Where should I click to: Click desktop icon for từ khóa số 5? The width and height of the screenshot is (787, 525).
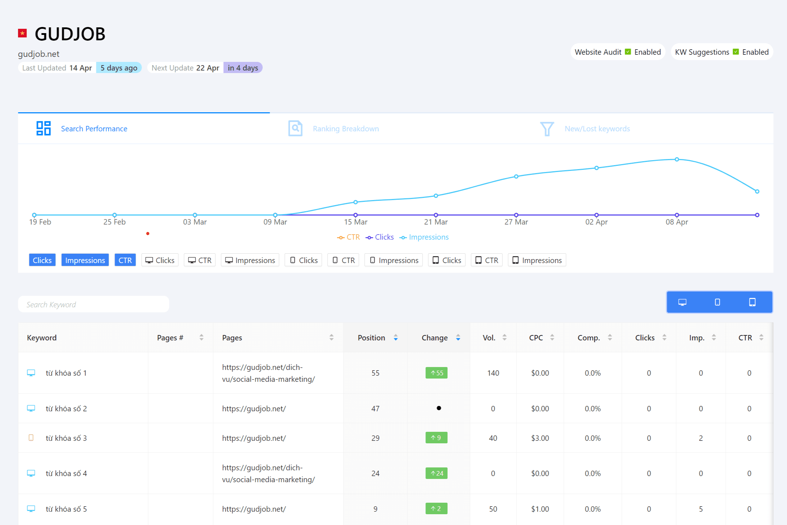31,509
